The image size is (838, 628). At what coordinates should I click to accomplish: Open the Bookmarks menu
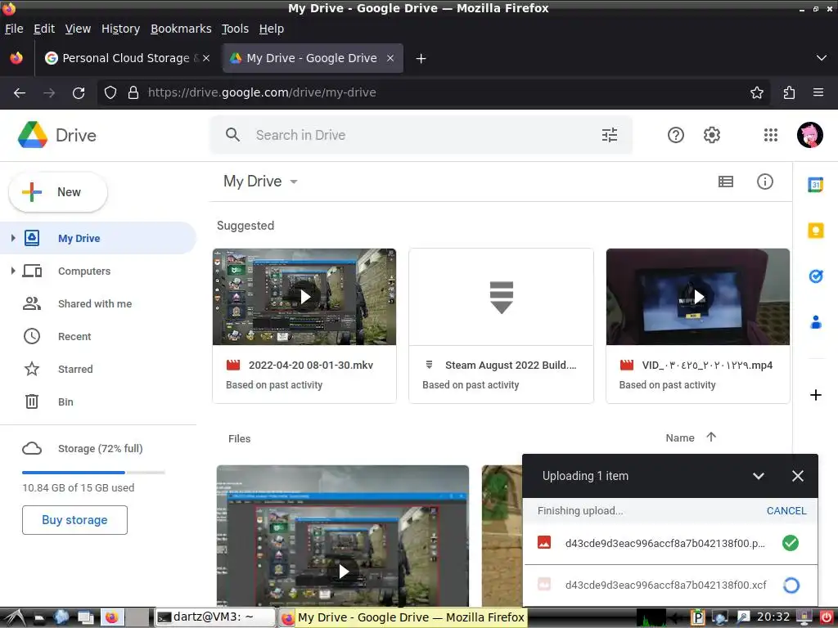(x=181, y=29)
